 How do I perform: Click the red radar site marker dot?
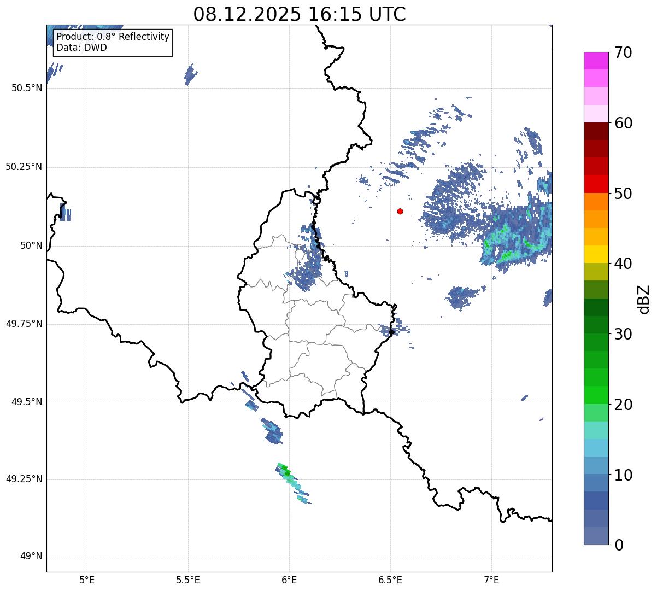[x=400, y=211]
